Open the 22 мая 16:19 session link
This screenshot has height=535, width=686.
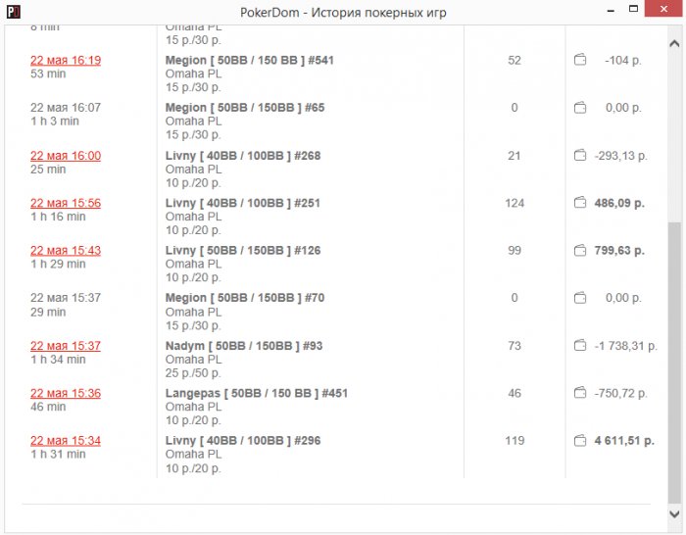pos(66,61)
